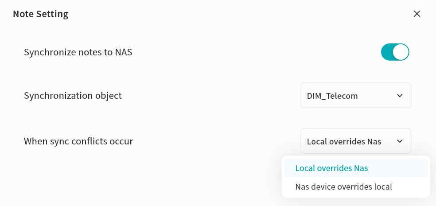Click the selected conflict value in the combo box
The height and width of the screenshot is (206, 436).
[344, 142]
